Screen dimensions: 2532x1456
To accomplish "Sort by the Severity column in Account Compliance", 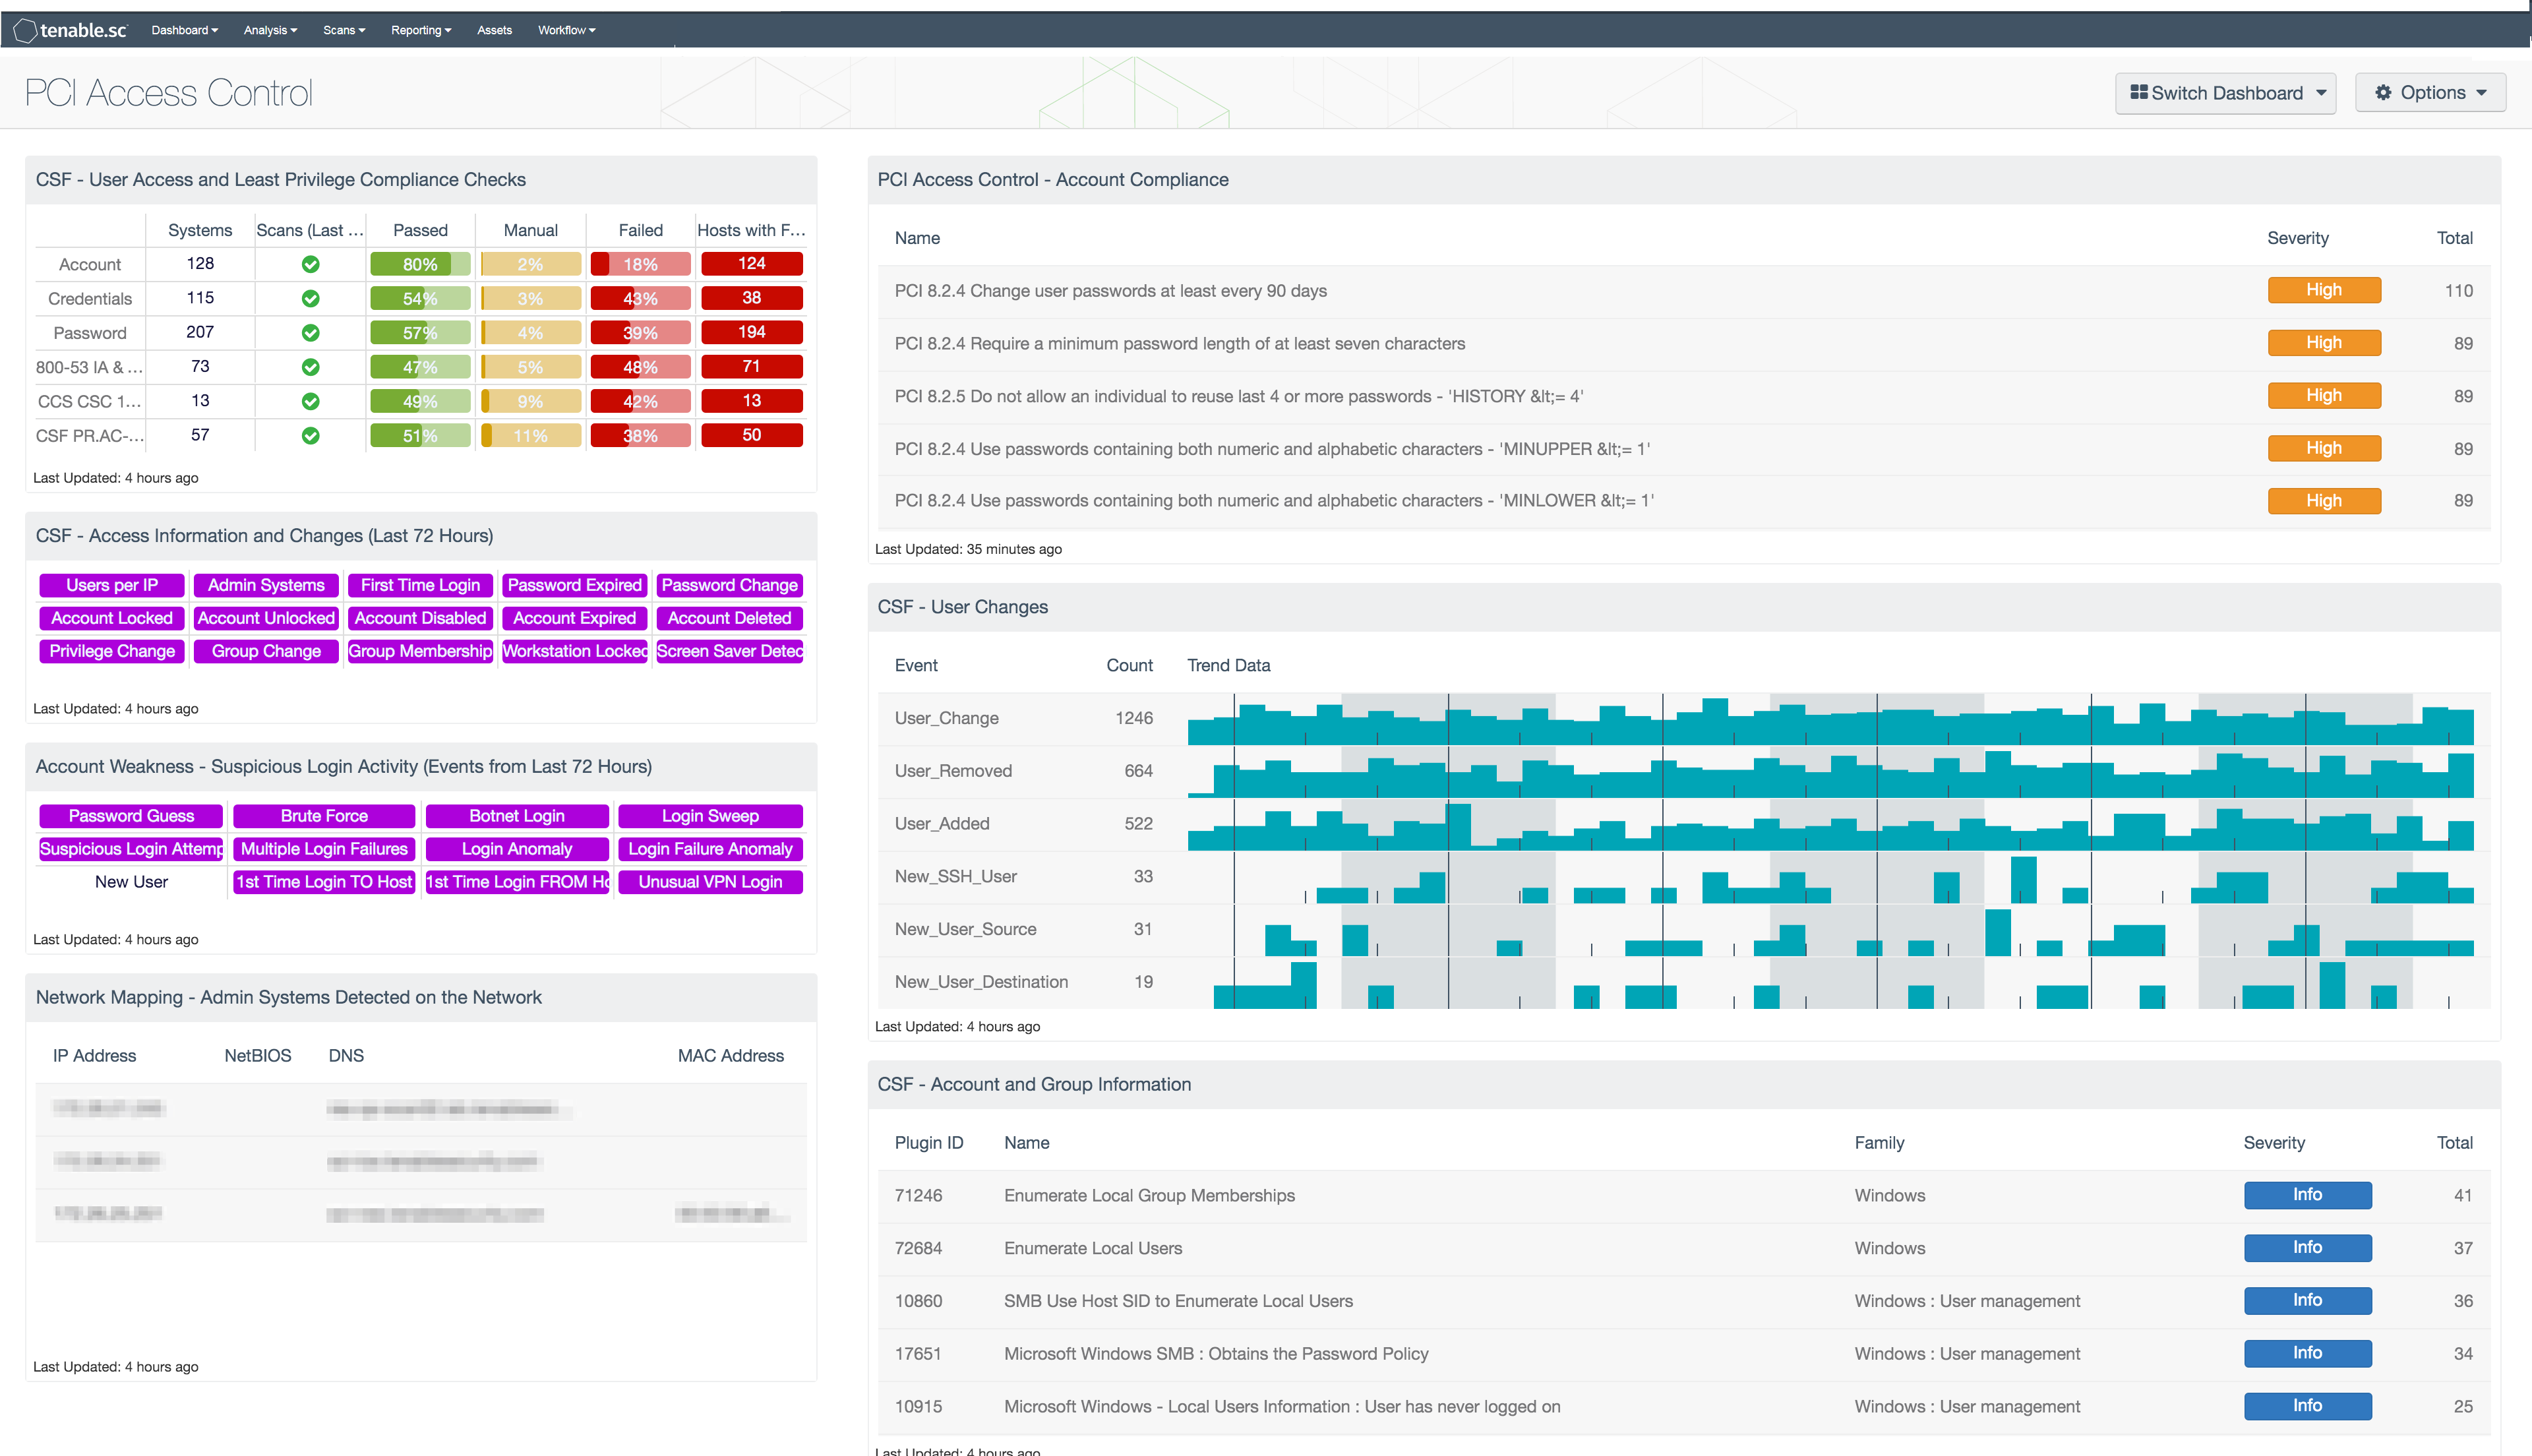I will [x=2297, y=238].
